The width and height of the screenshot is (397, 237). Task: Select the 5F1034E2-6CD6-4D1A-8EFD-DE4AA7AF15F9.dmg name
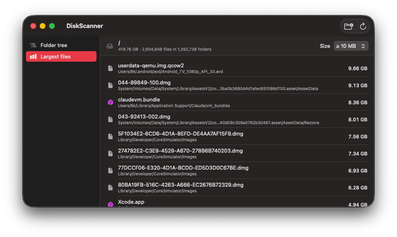click(x=180, y=134)
